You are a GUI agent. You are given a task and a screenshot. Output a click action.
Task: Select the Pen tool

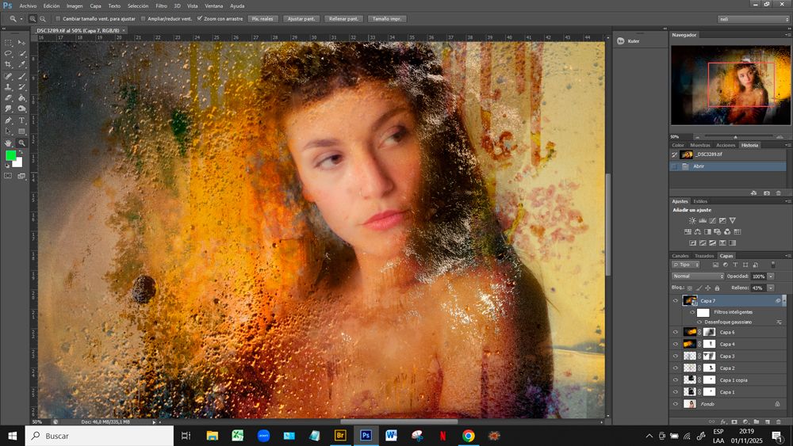(9, 120)
